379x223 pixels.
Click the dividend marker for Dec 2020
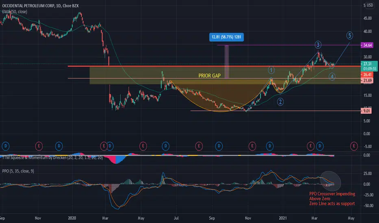[x=270, y=146]
